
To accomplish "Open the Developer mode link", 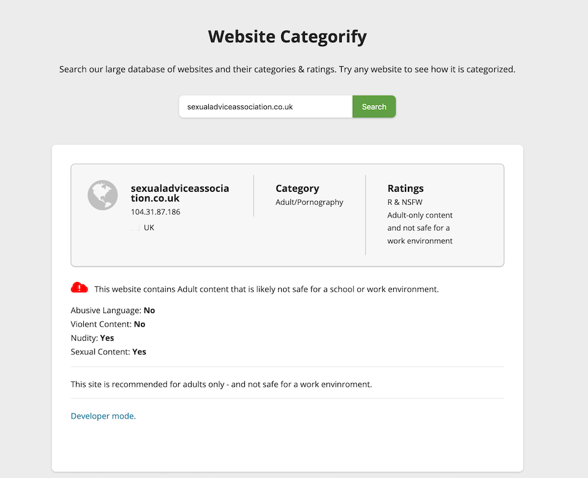I will (x=103, y=415).
